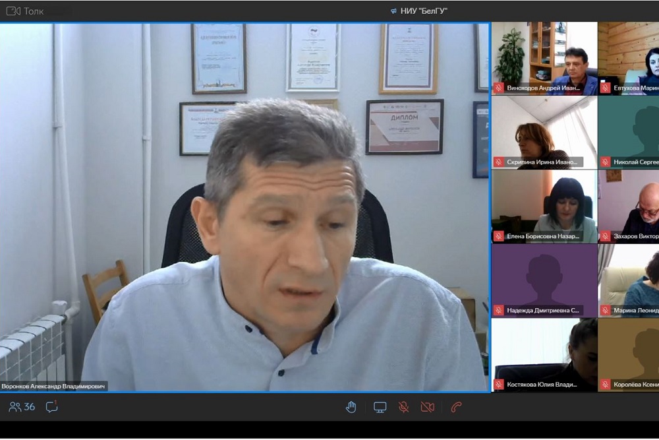This screenshot has height=440, width=659.
Task: Click muted mic icon on Костякова tile
Action: coord(499,384)
